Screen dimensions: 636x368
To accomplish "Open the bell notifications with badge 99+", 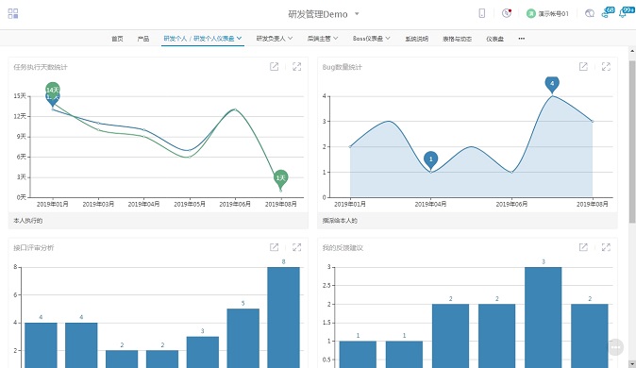I will click(626, 12).
